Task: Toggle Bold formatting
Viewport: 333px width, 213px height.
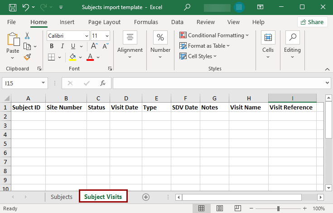Action: [x=52, y=46]
